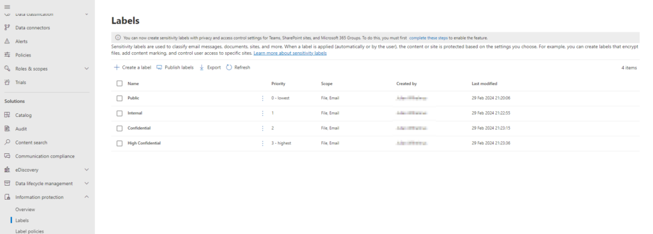Click the eDiscovery icon in sidebar
This screenshot has width=653, height=234.
[x=7, y=170]
